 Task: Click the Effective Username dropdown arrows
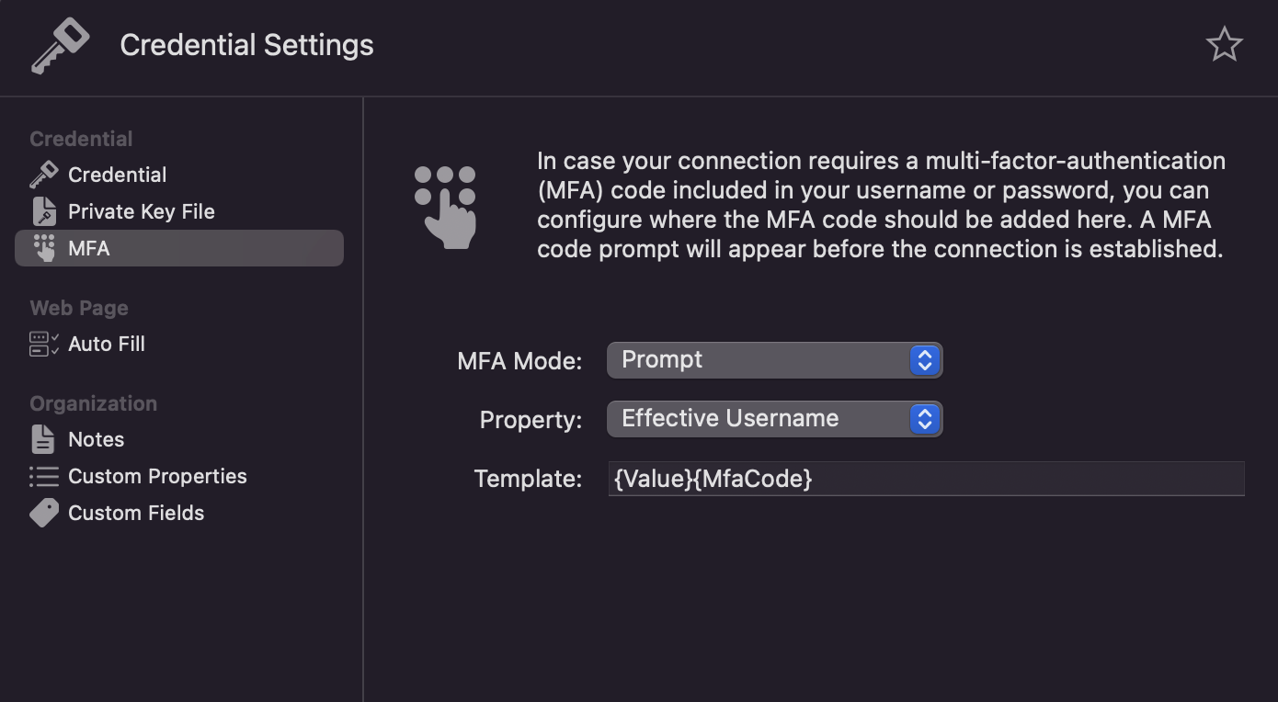pos(924,419)
